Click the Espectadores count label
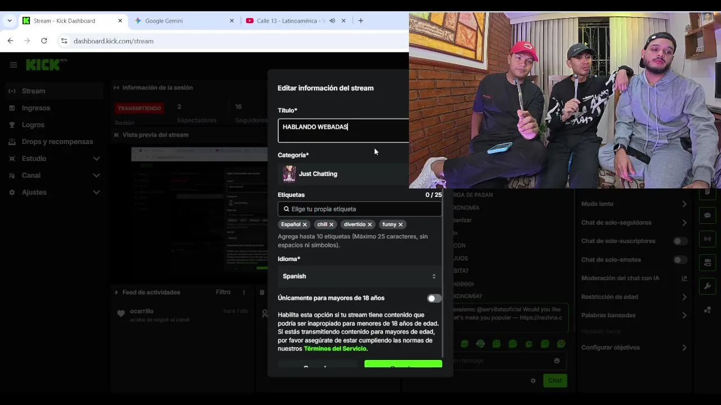Viewport: 721px width, 405px height. 197,120
